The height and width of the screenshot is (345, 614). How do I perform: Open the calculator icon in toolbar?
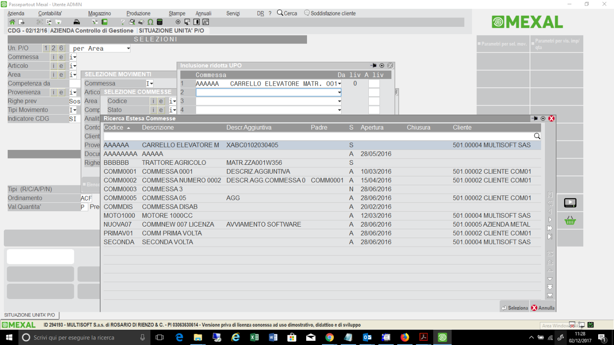(x=159, y=22)
